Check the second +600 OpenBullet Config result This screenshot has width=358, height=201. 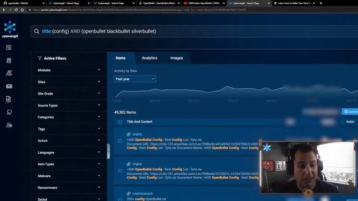pyautogui.click(x=120, y=171)
